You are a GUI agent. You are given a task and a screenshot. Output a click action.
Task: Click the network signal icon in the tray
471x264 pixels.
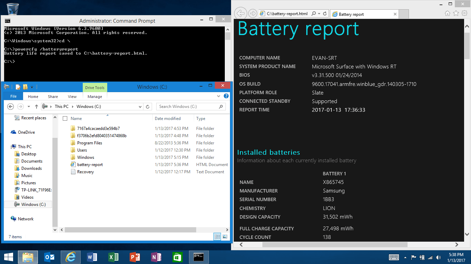tap(430, 257)
